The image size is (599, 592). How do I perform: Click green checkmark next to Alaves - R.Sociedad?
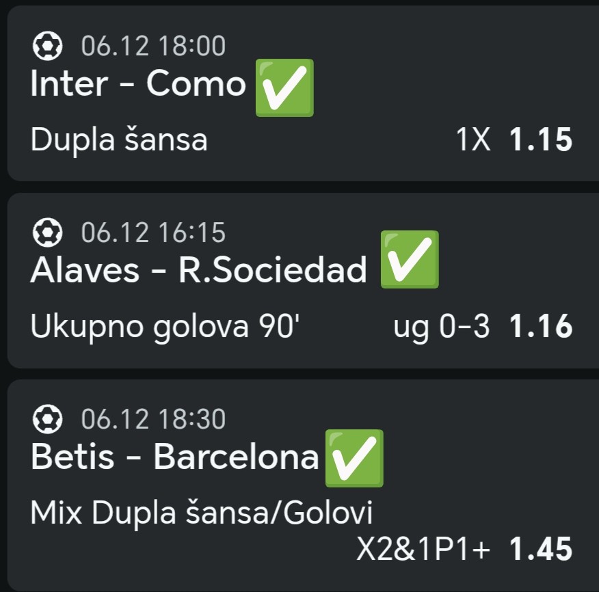pyautogui.click(x=408, y=260)
